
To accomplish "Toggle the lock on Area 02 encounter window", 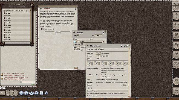I will click(x=103, y=33).
